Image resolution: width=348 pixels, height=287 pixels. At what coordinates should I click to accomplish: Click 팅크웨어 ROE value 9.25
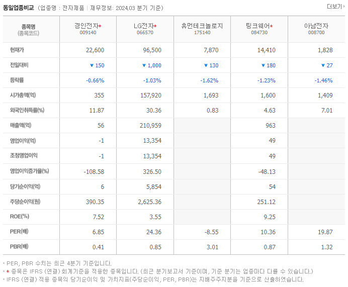coord(270,217)
